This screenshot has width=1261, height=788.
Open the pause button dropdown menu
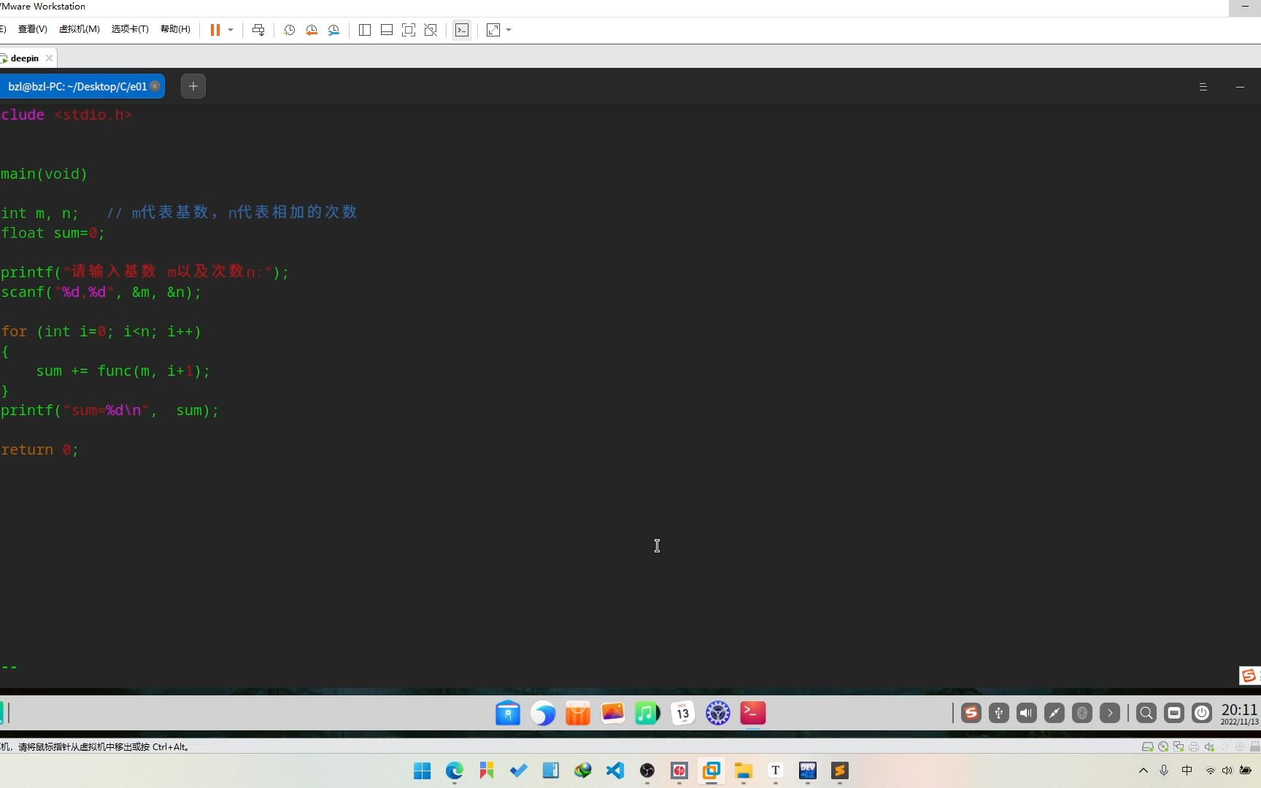pos(231,30)
